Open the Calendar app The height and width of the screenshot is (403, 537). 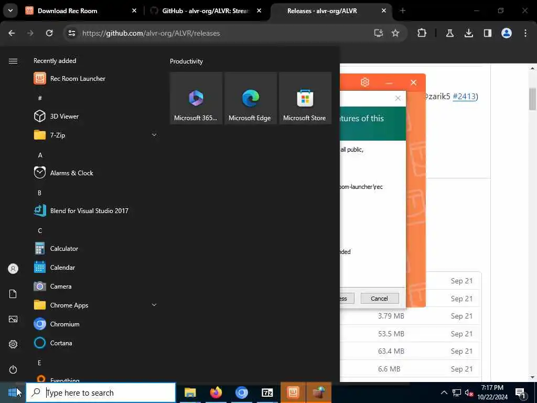click(55, 267)
